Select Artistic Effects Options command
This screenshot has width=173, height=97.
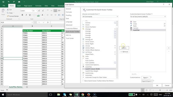99,50
